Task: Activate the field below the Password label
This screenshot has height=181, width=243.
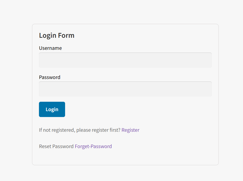Action: (125, 89)
